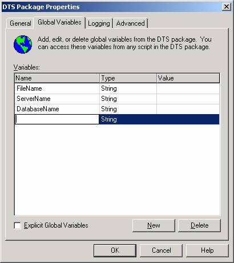Image resolution: width=234 pixels, height=263 pixels.
Task: Click the Name column header
Action: click(x=57, y=78)
